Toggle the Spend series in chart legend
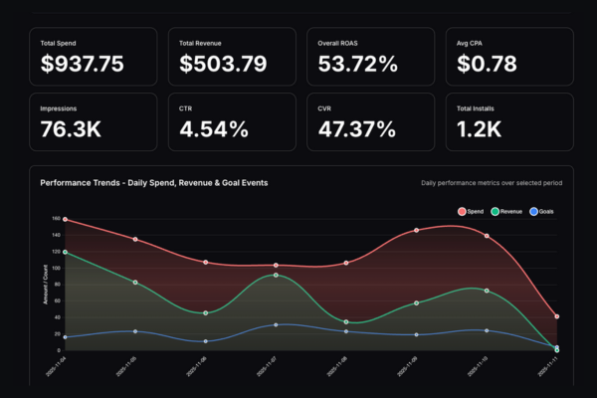Viewport: 597px width, 398px height. click(473, 212)
